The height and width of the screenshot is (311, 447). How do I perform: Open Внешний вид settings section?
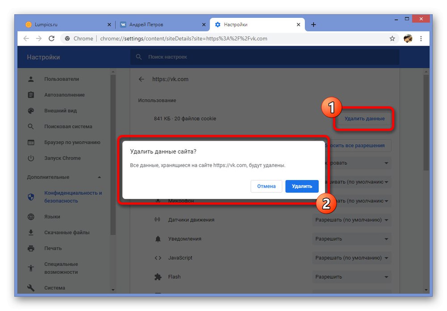[60, 111]
